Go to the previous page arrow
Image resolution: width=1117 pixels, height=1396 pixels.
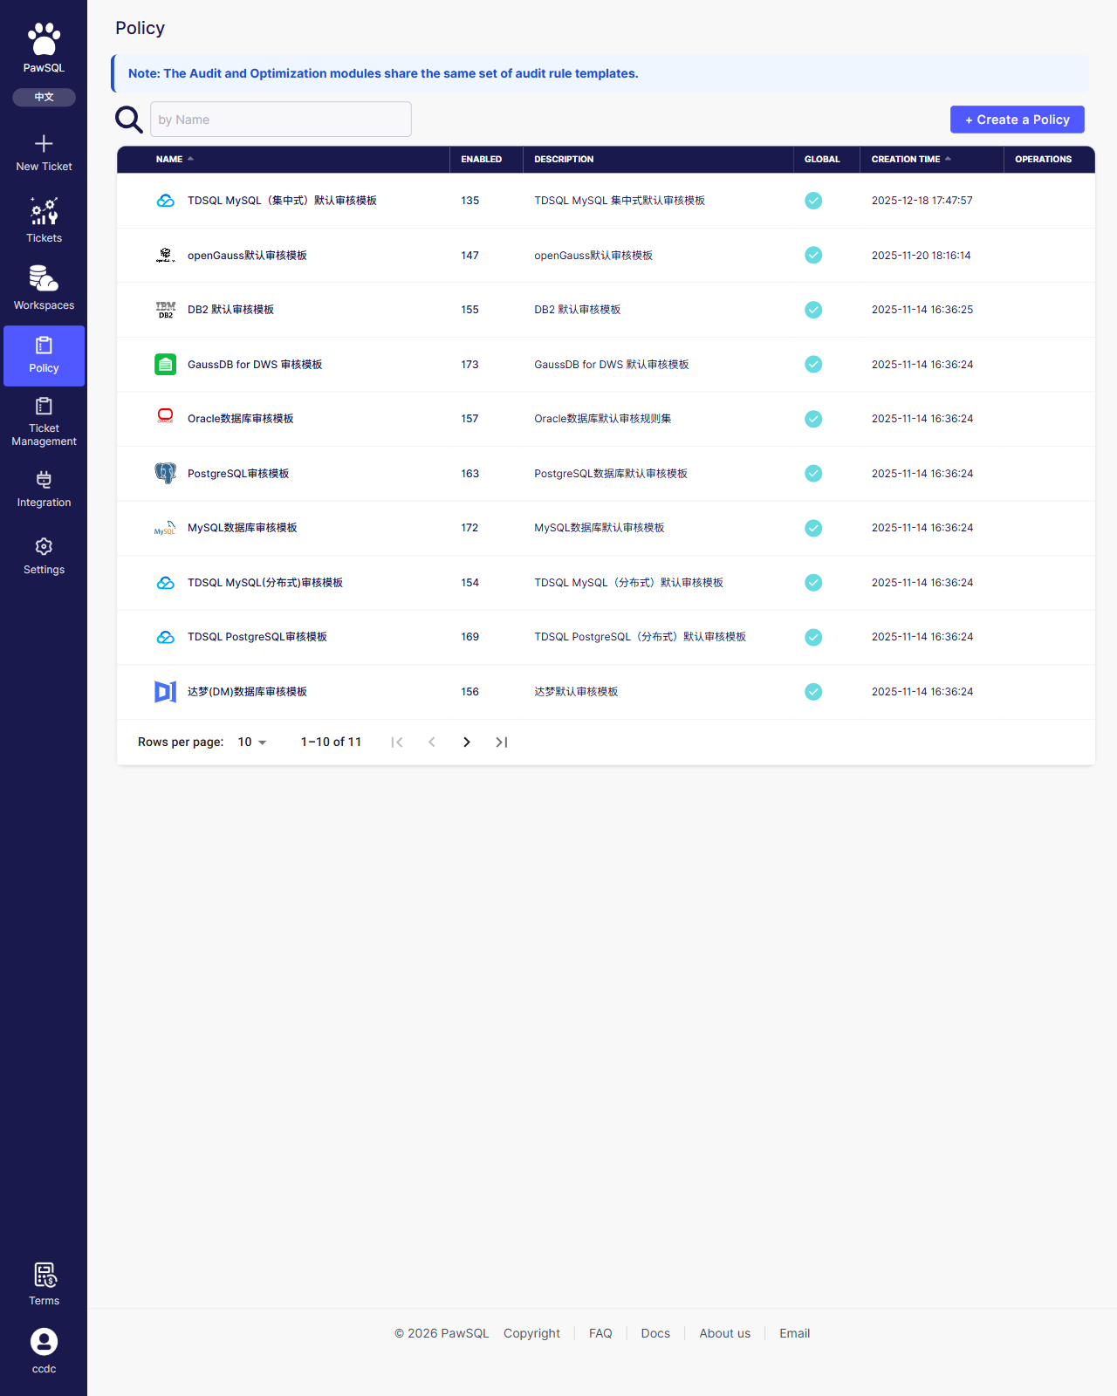432,742
